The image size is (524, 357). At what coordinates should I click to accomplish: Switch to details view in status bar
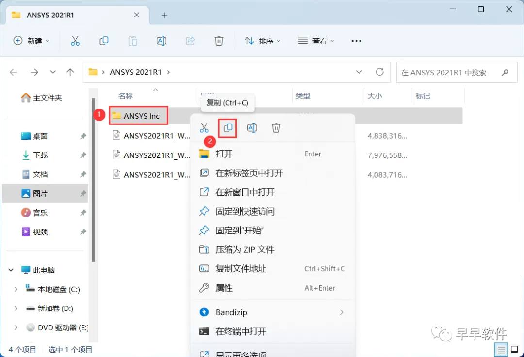coord(501,350)
